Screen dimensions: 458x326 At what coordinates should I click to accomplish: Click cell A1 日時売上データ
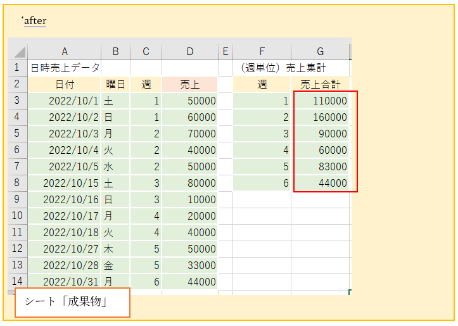click(x=65, y=68)
